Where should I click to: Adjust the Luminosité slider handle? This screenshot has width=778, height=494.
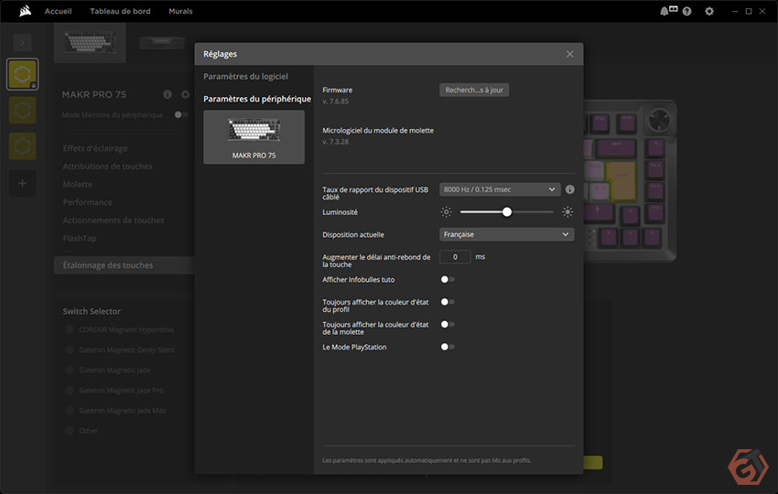click(506, 212)
